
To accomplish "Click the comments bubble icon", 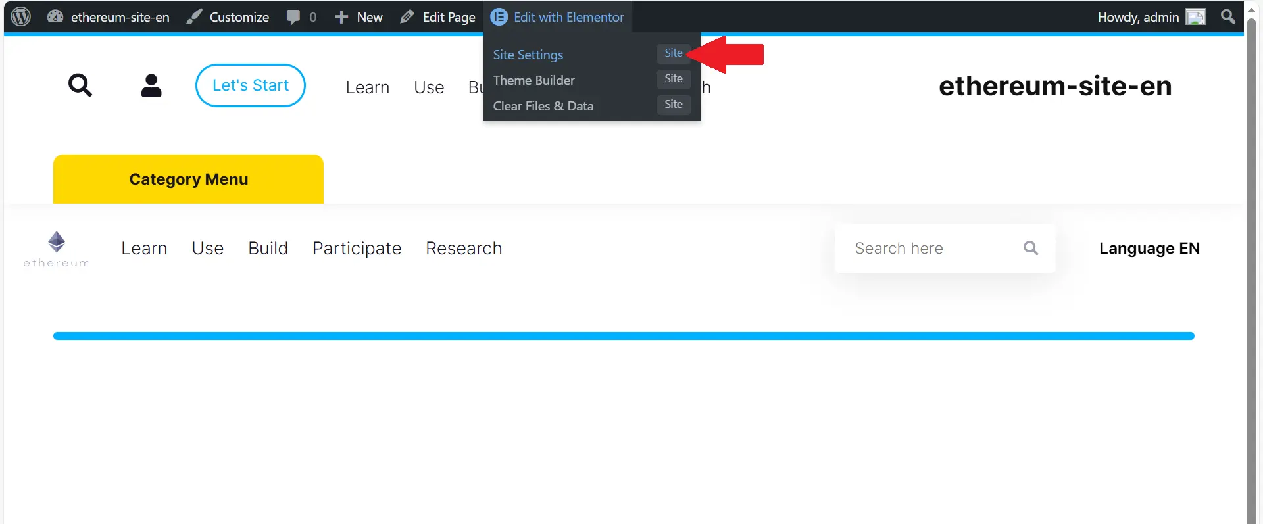I will click(293, 17).
